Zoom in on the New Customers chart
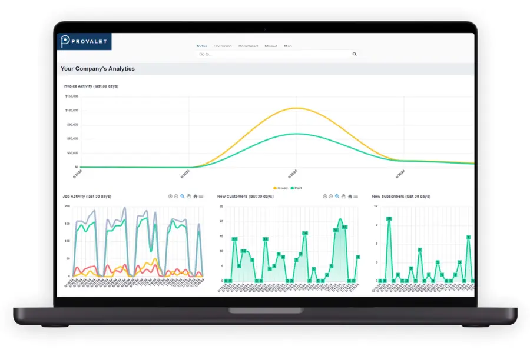530x353 pixels. click(x=325, y=197)
